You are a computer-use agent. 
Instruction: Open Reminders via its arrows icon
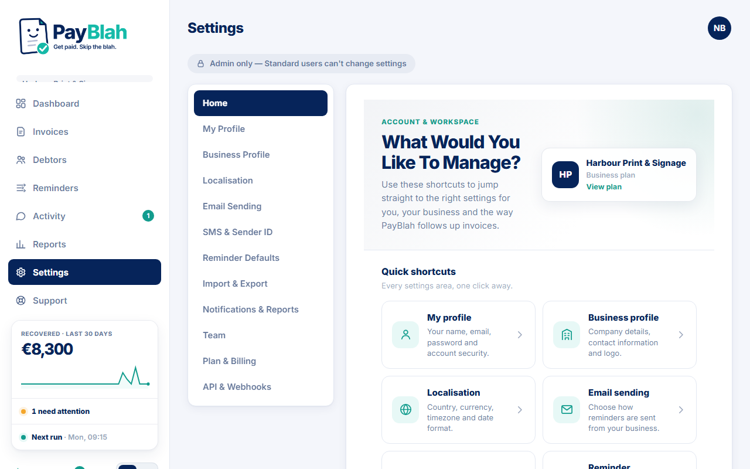coord(21,188)
